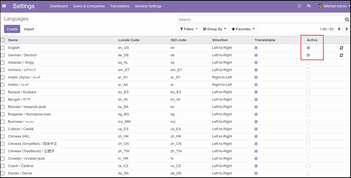The width and height of the screenshot is (351, 178).
Task: Go to previous page arrow
Action: coord(339,29)
